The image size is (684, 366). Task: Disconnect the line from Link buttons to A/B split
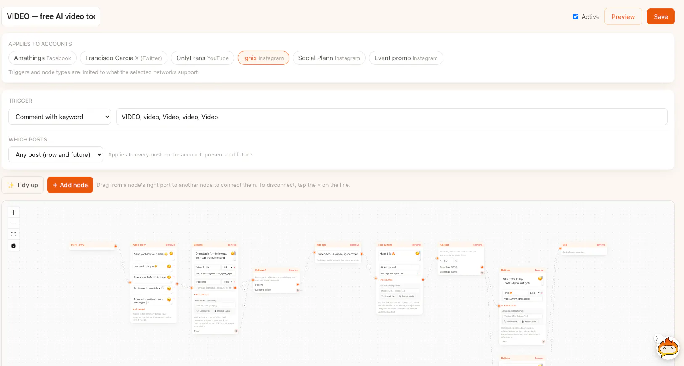click(x=430, y=269)
